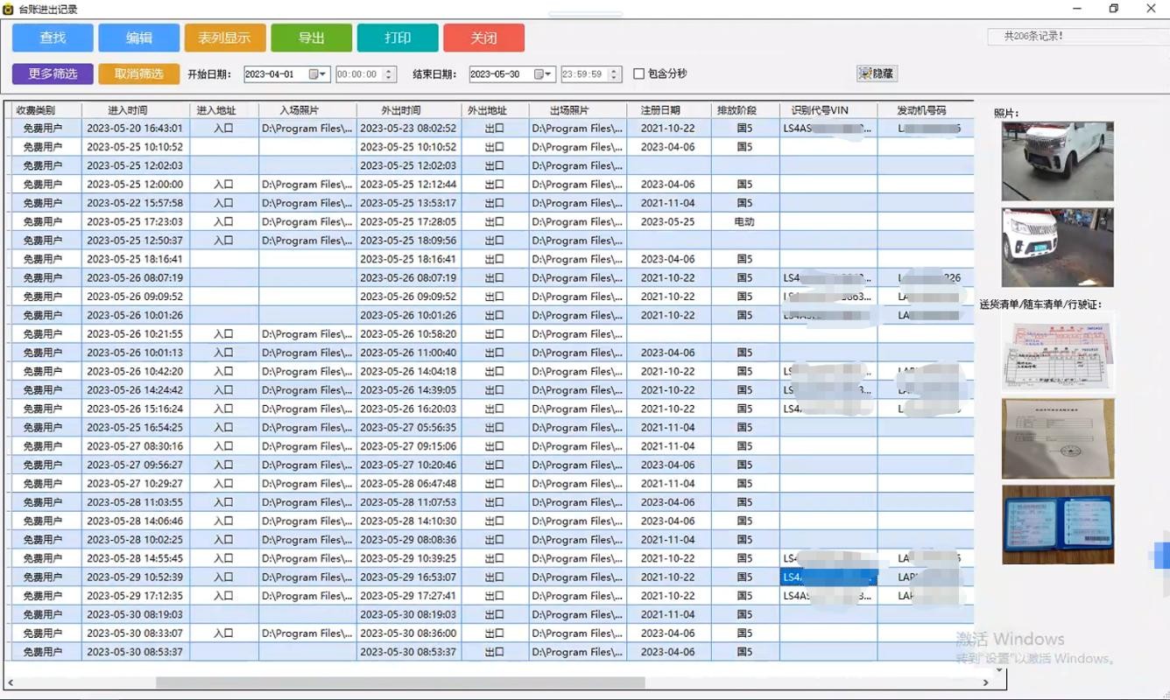Click the 查找 search button

click(x=53, y=38)
